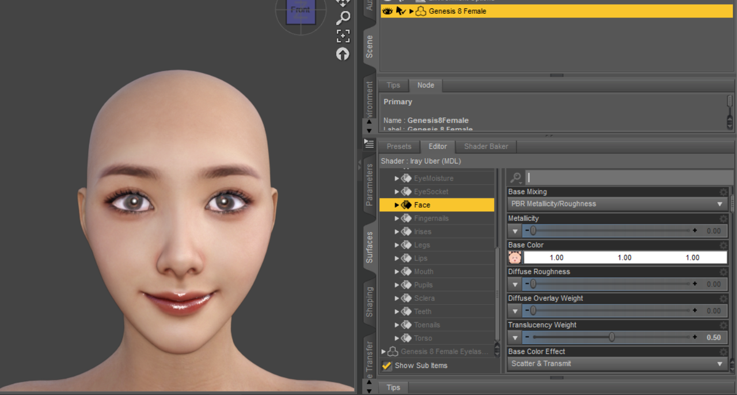Open Translucency Weight settings gear
737x395 pixels.
[723, 325]
